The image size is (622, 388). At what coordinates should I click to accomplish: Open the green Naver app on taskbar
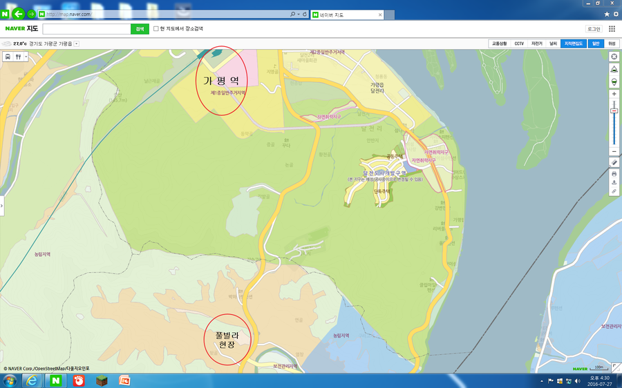55,381
